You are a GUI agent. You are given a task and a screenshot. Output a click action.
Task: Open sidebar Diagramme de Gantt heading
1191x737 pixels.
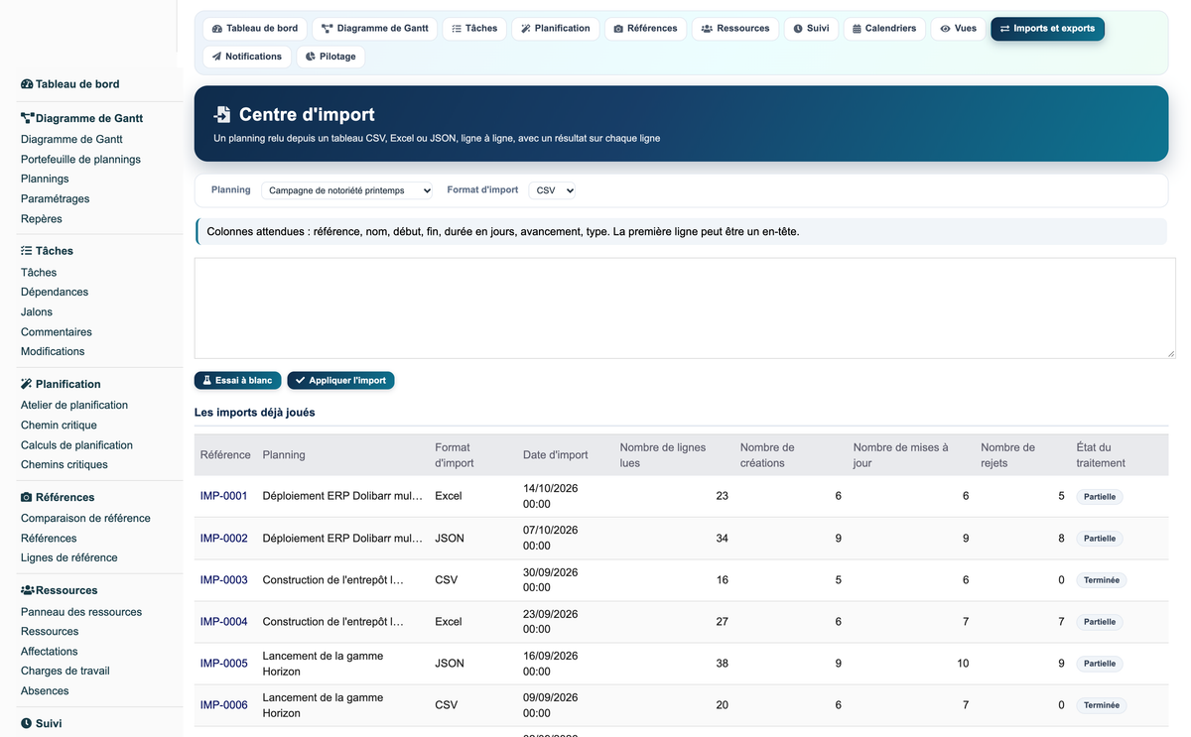tap(81, 118)
